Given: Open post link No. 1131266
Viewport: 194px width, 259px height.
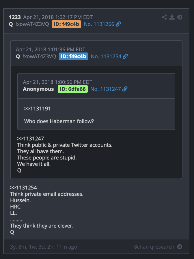Looking at the screenshot, I should [x=99, y=24].
